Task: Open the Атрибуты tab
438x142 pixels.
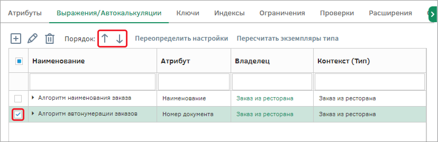Action: (x=25, y=13)
